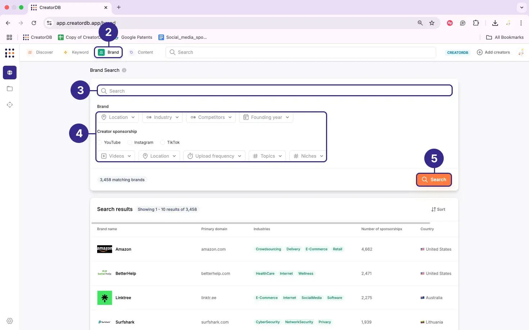The height and width of the screenshot is (330, 529).
Task: Click the BetterHelp logo
Action: tap(105, 273)
